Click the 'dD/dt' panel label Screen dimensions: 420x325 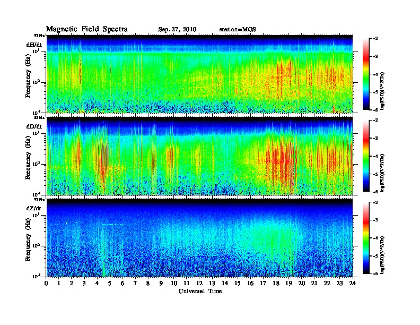34,126
